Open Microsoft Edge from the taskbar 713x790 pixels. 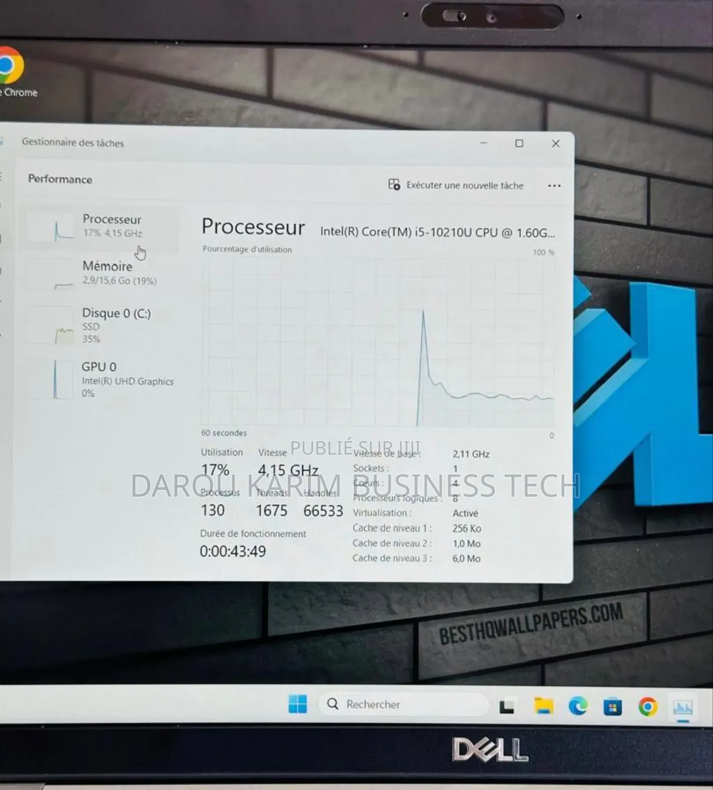coord(578,706)
